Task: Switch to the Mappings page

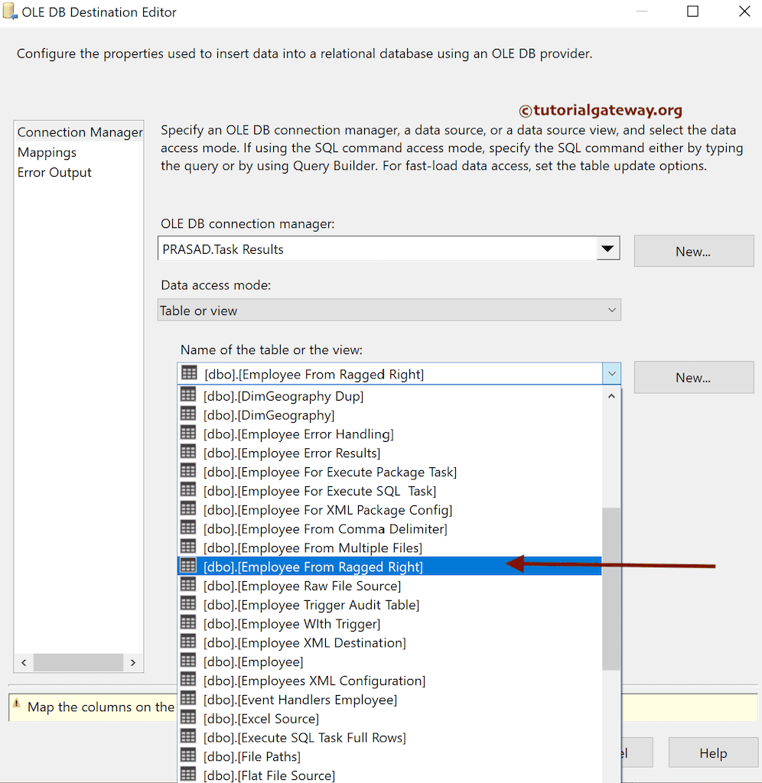Action: [x=47, y=152]
